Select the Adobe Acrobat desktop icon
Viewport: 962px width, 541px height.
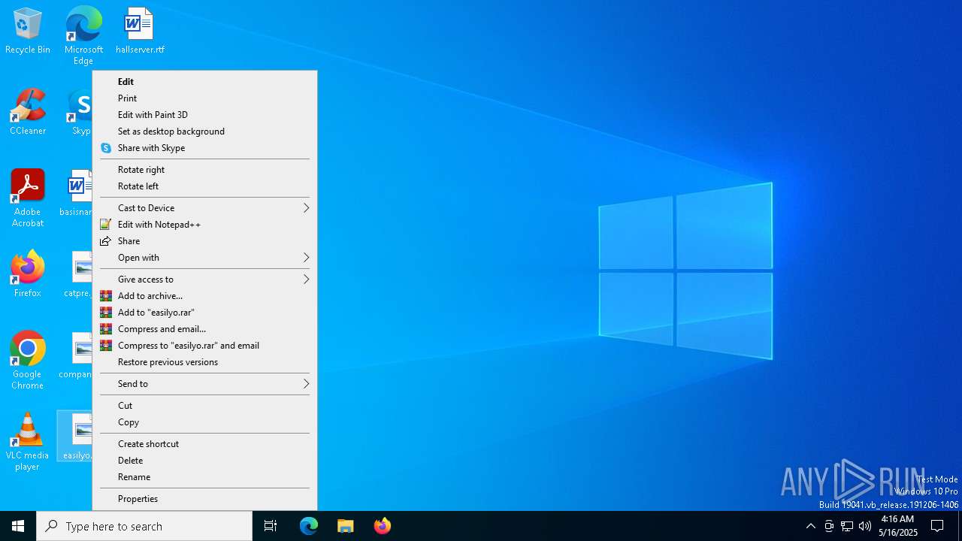coord(28,198)
